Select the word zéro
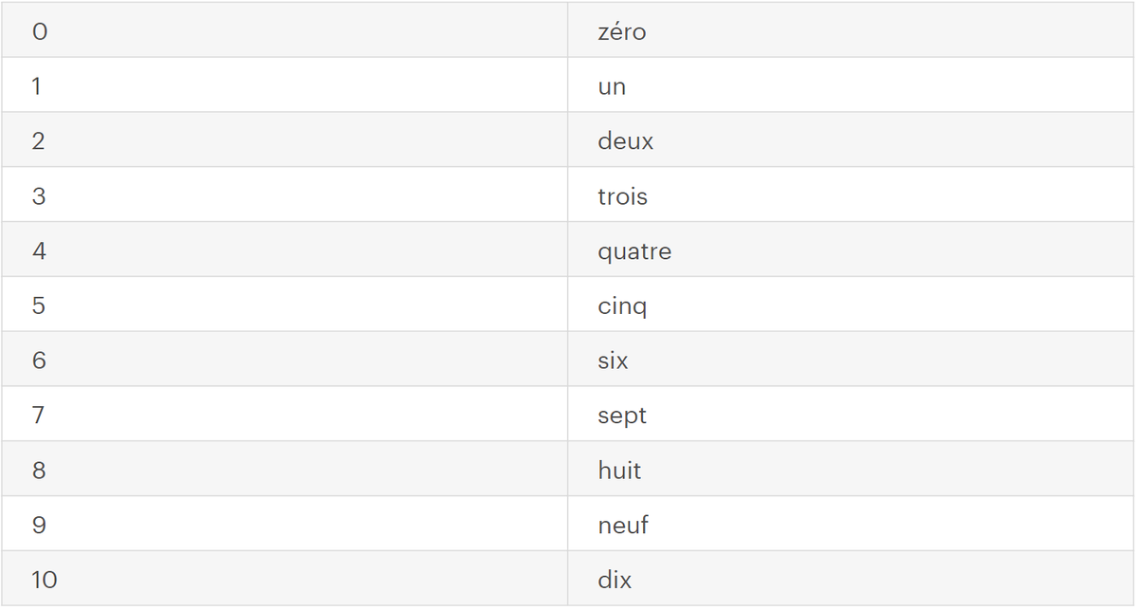 621,31
